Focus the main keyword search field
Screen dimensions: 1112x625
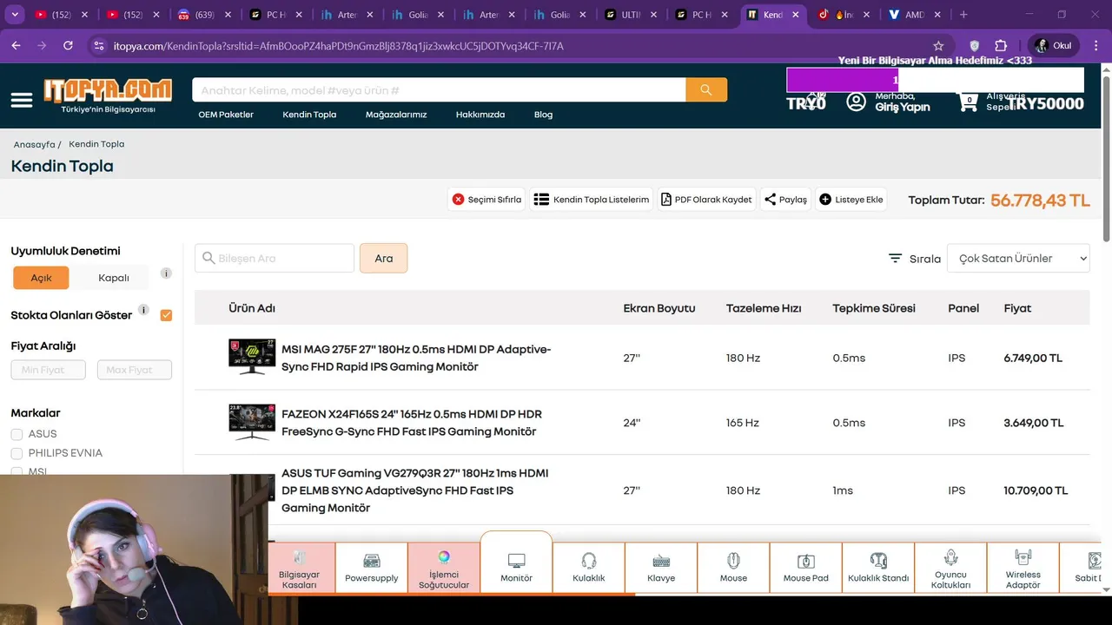tap(439, 89)
